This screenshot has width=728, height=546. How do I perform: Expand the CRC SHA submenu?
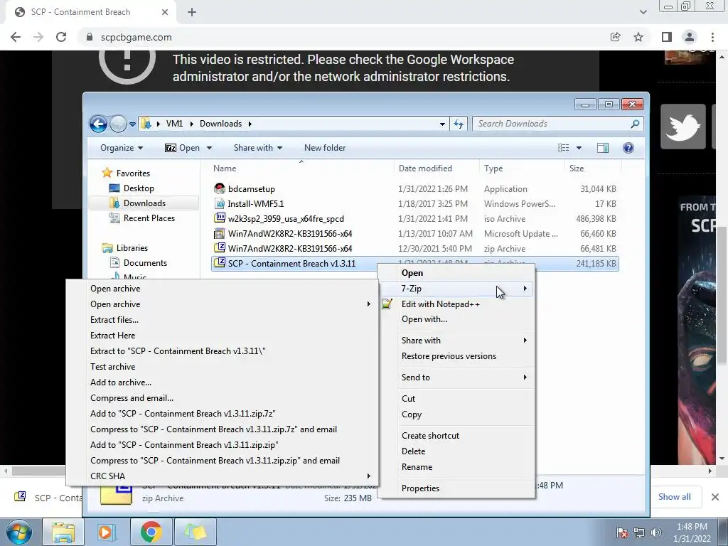[x=222, y=476]
